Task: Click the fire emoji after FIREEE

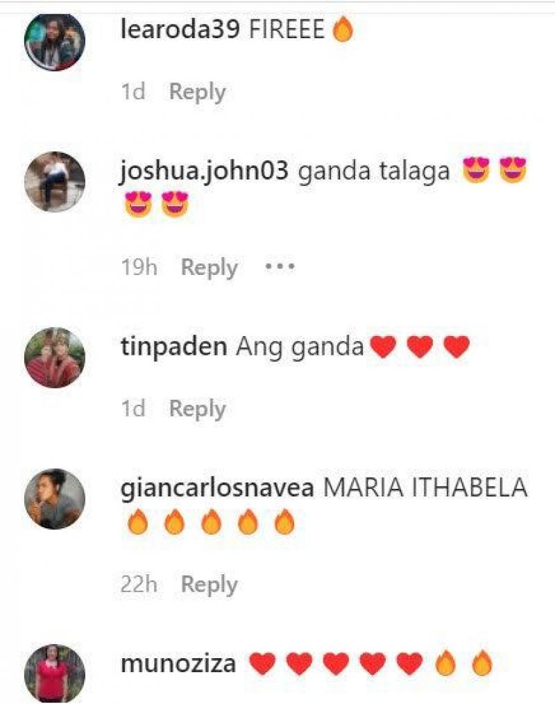Action: coord(343,29)
